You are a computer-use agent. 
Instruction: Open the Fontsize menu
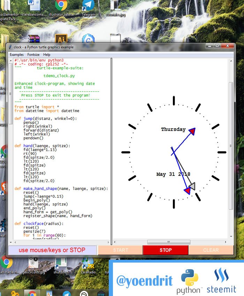[33, 55]
